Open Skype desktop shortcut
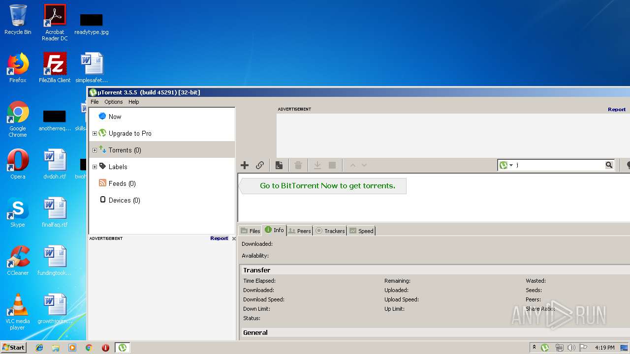The height and width of the screenshot is (354, 630). pos(18,212)
